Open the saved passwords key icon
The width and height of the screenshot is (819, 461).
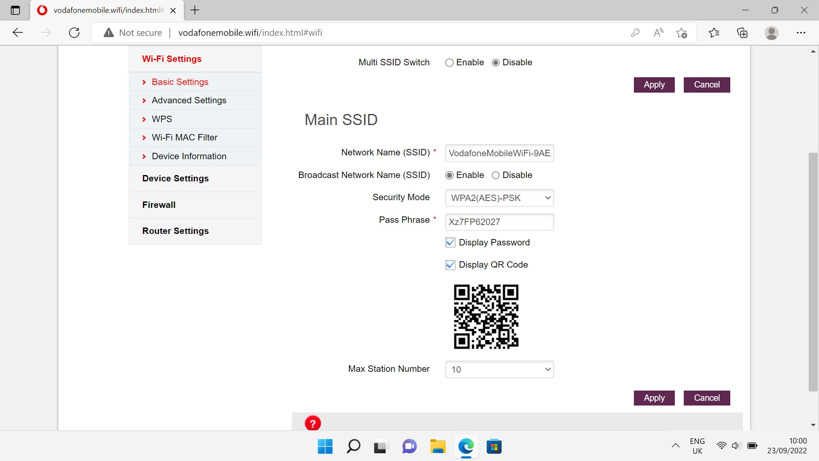coord(635,33)
